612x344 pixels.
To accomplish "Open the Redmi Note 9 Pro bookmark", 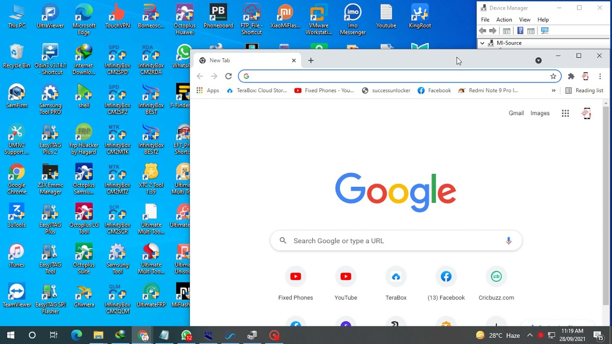I will (488, 90).
